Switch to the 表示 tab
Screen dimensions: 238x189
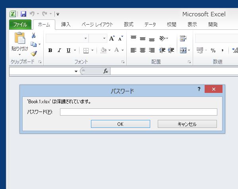[192, 25]
